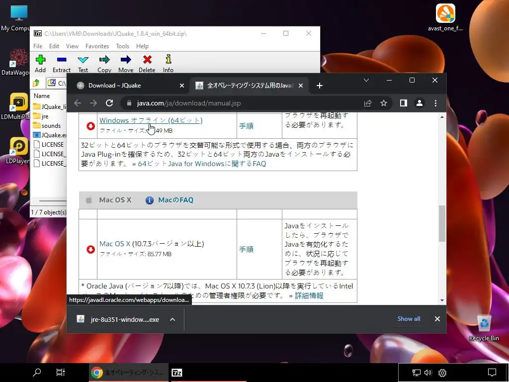This screenshot has height=382, width=509.
Task: Click the blue info icon beside MacのFAQ
Action: (x=149, y=200)
